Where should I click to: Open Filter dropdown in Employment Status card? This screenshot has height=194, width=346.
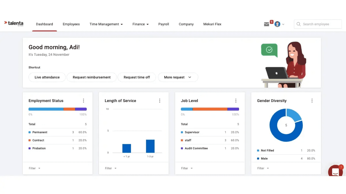click(x=35, y=168)
